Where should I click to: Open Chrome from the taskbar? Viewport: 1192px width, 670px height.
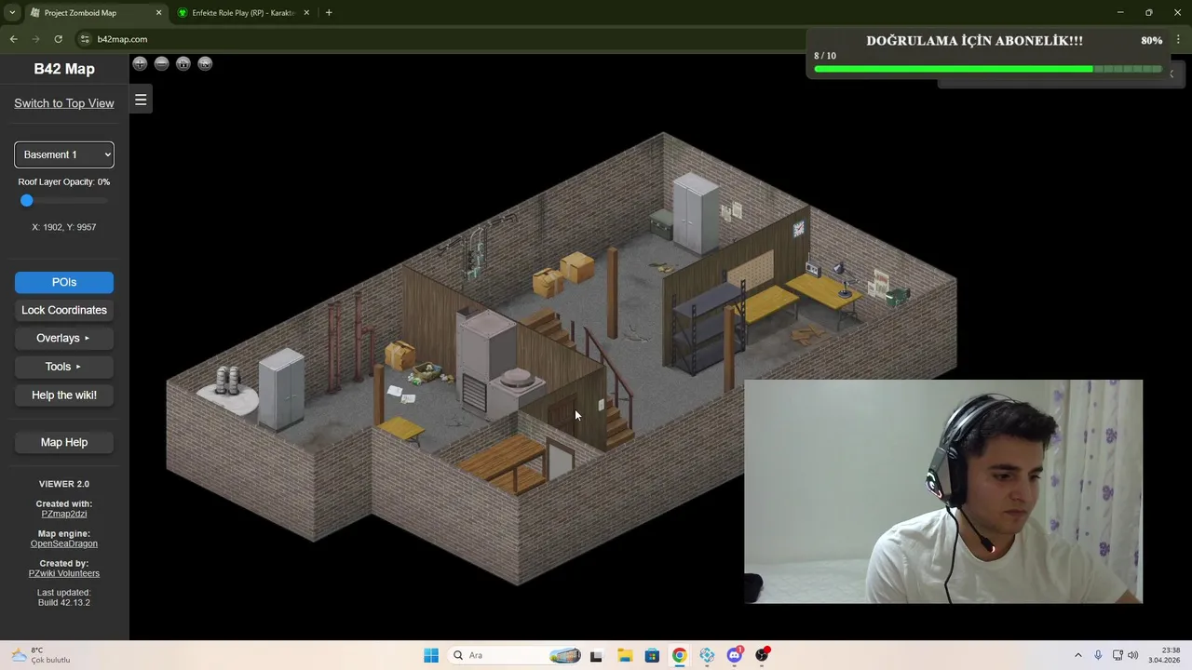(679, 655)
